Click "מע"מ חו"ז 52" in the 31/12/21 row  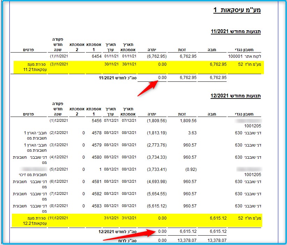pyautogui.click(x=250, y=218)
